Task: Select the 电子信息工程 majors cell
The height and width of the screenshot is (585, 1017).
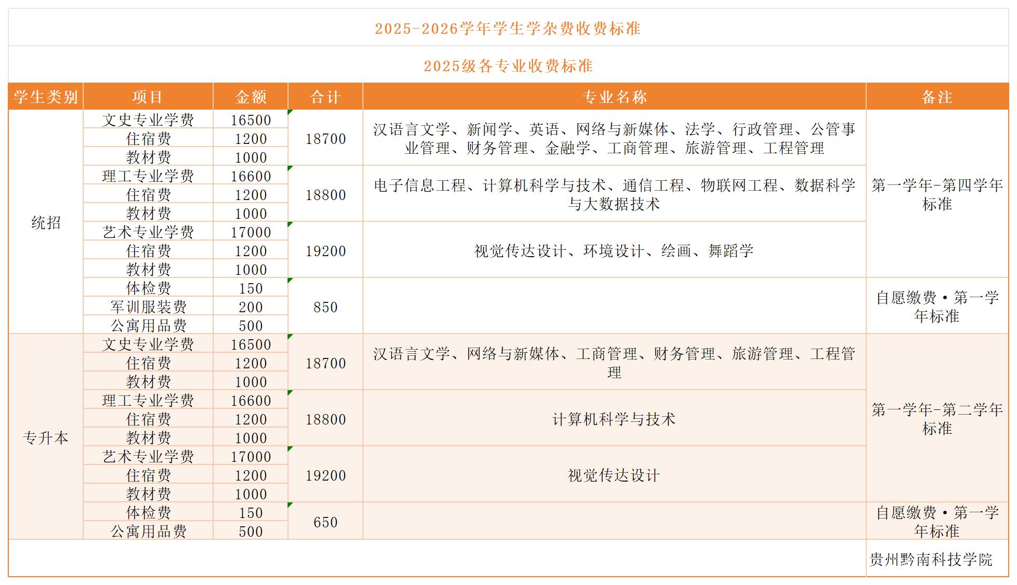Action: pyautogui.click(x=614, y=194)
